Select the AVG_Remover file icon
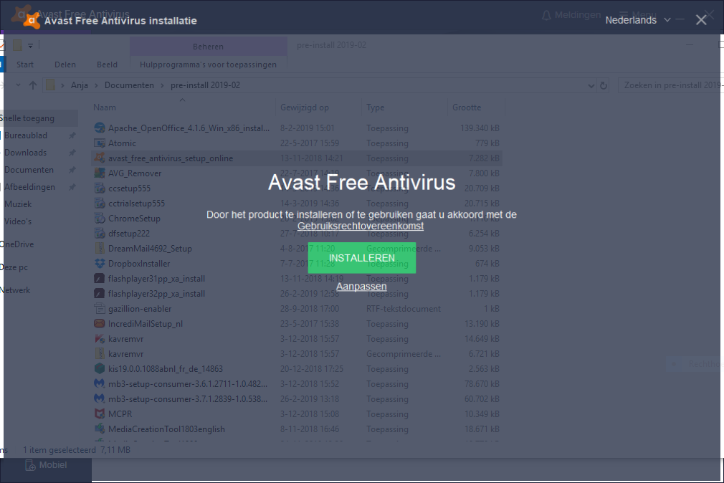724x483 pixels. (x=99, y=173)
